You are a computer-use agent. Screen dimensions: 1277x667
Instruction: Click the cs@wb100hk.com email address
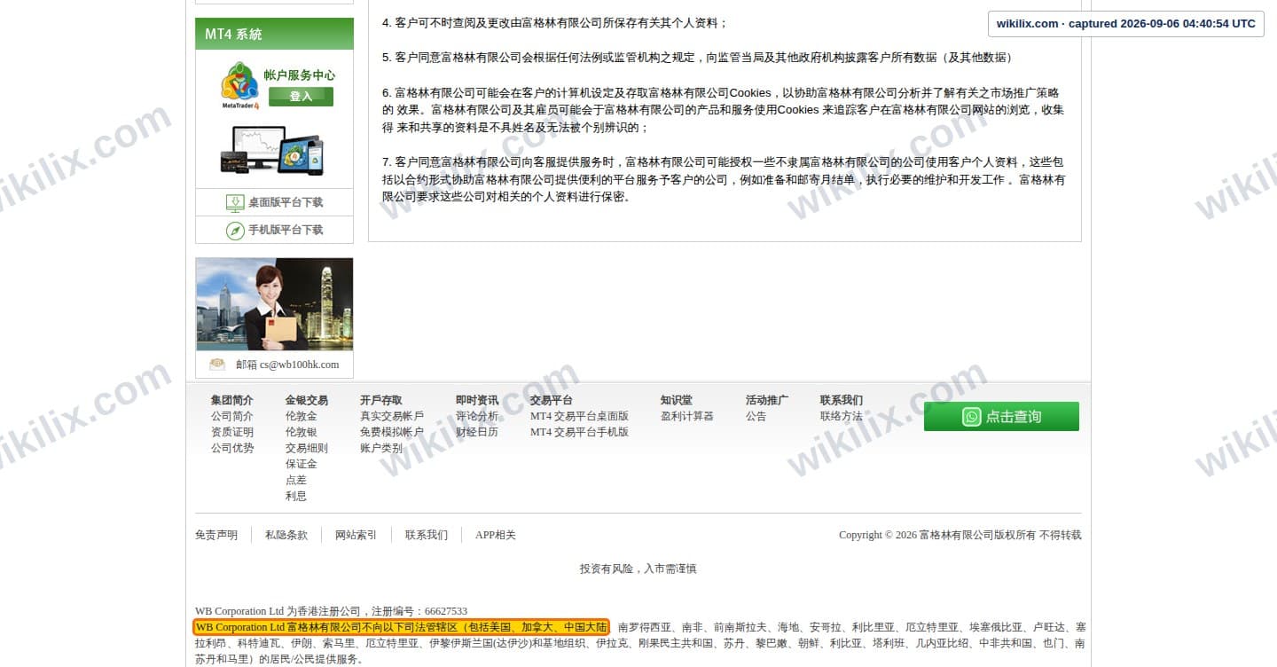tap(299, 365)
